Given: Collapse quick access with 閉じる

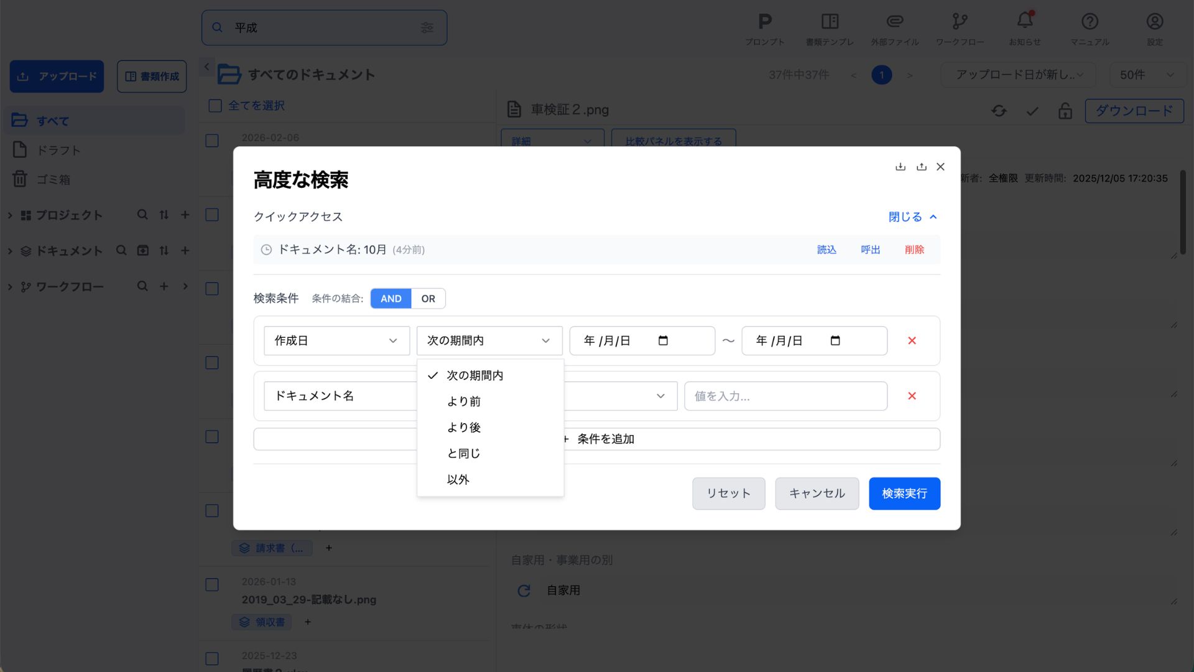Looking at the screenshot, I should click(x=912, y=217).
